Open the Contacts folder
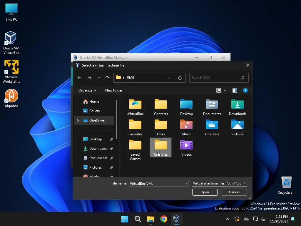This screenshot has height=226, width=301. 161,107
